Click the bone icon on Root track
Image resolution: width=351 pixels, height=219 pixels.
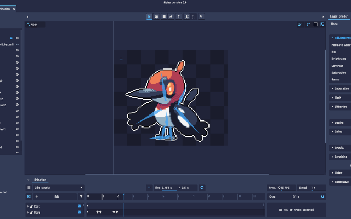click(x=32, y=206)
